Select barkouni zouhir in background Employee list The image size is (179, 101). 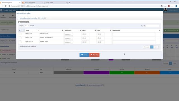[x=6, y=51]
